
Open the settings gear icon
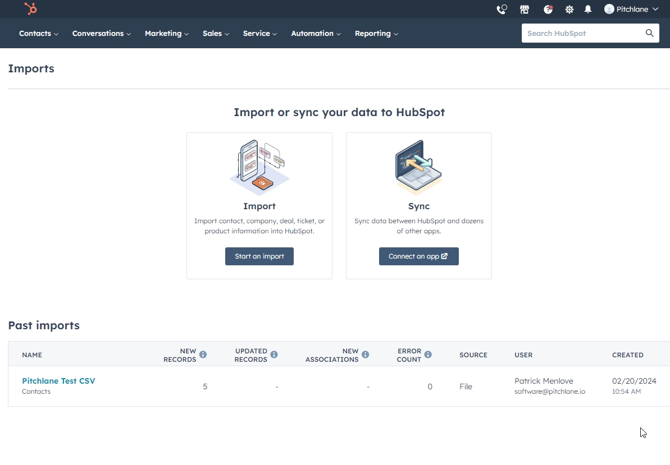tap(569, 10)
